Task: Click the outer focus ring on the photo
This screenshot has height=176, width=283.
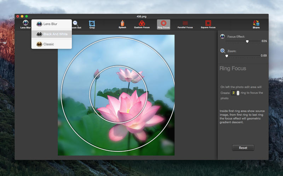Action: click(x=119, y=38)
